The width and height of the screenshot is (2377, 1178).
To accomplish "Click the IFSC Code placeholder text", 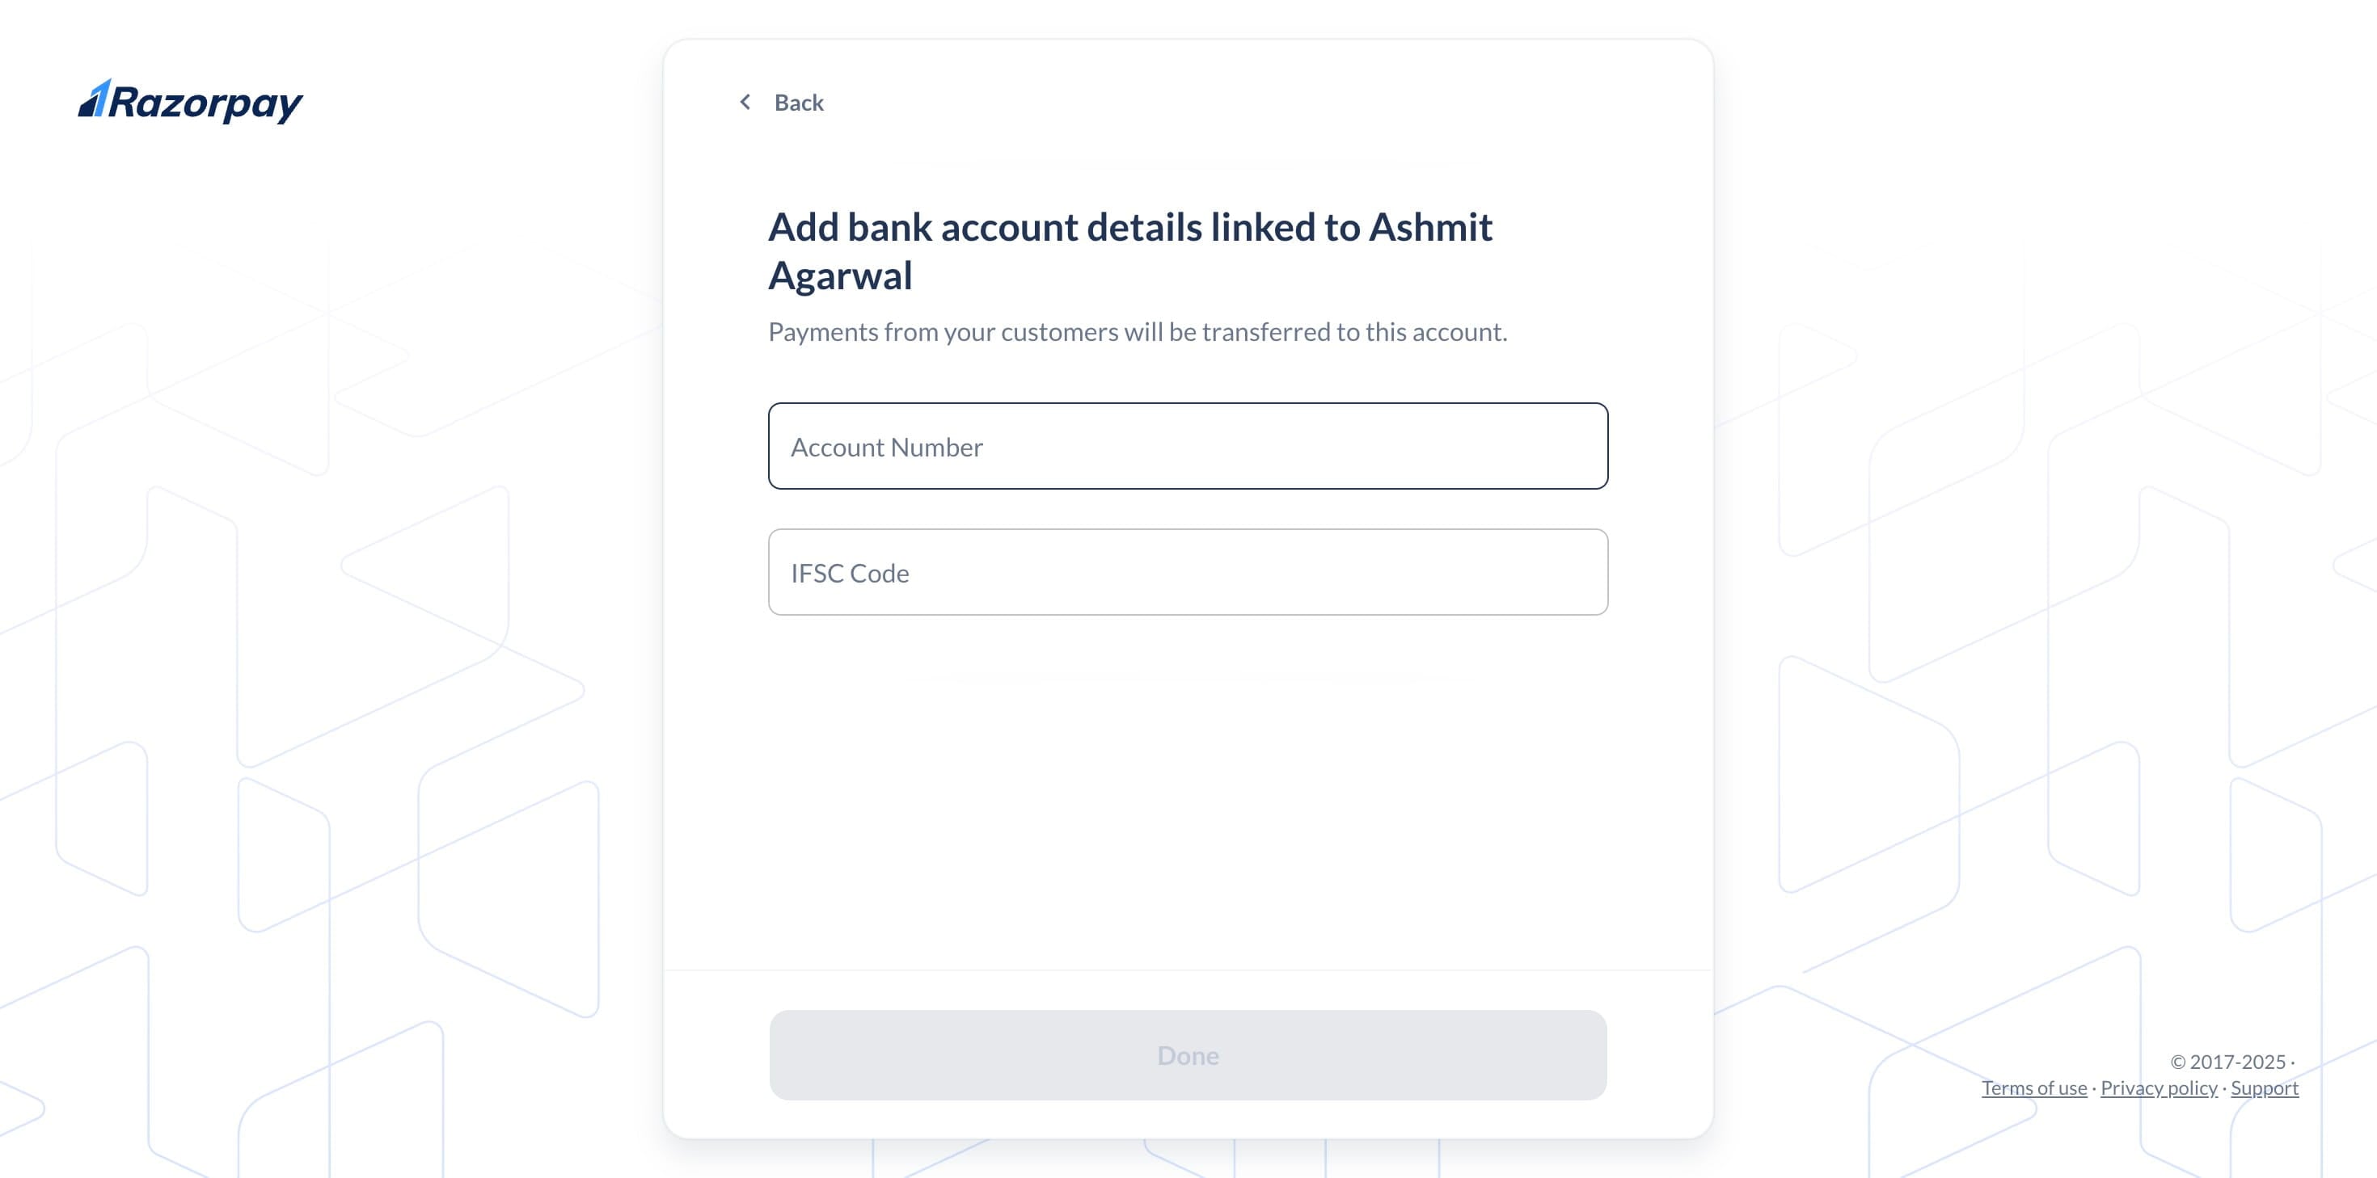I will 849,572.
